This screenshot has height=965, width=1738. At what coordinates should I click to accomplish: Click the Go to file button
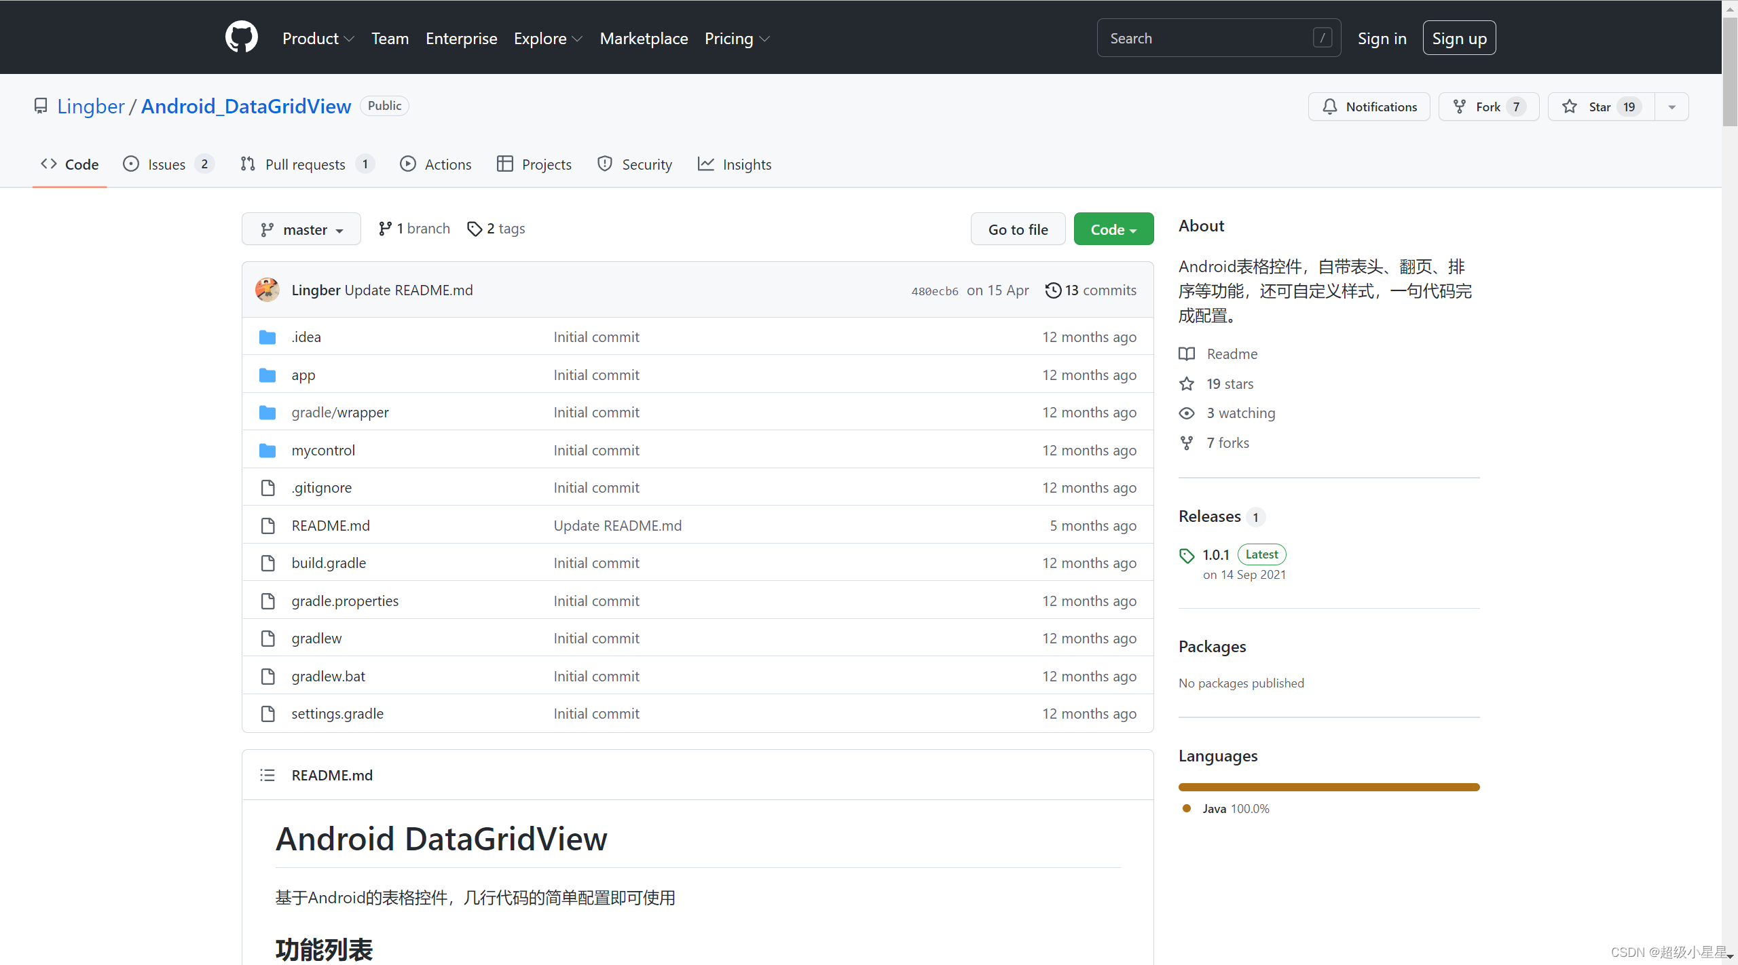[1018, 229]
